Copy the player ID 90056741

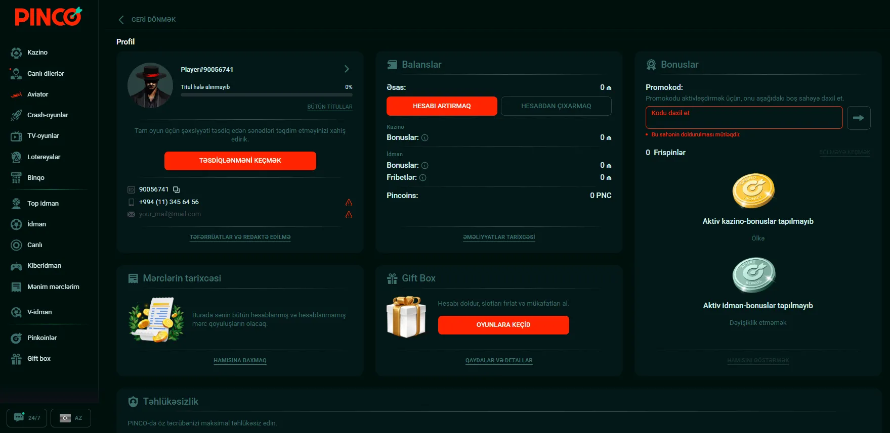(x=176, y=189)
